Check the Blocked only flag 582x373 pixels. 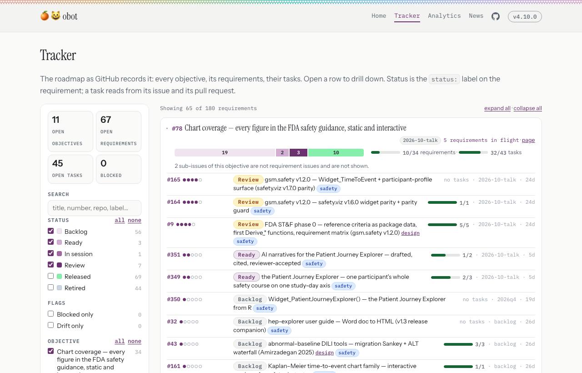50,314
